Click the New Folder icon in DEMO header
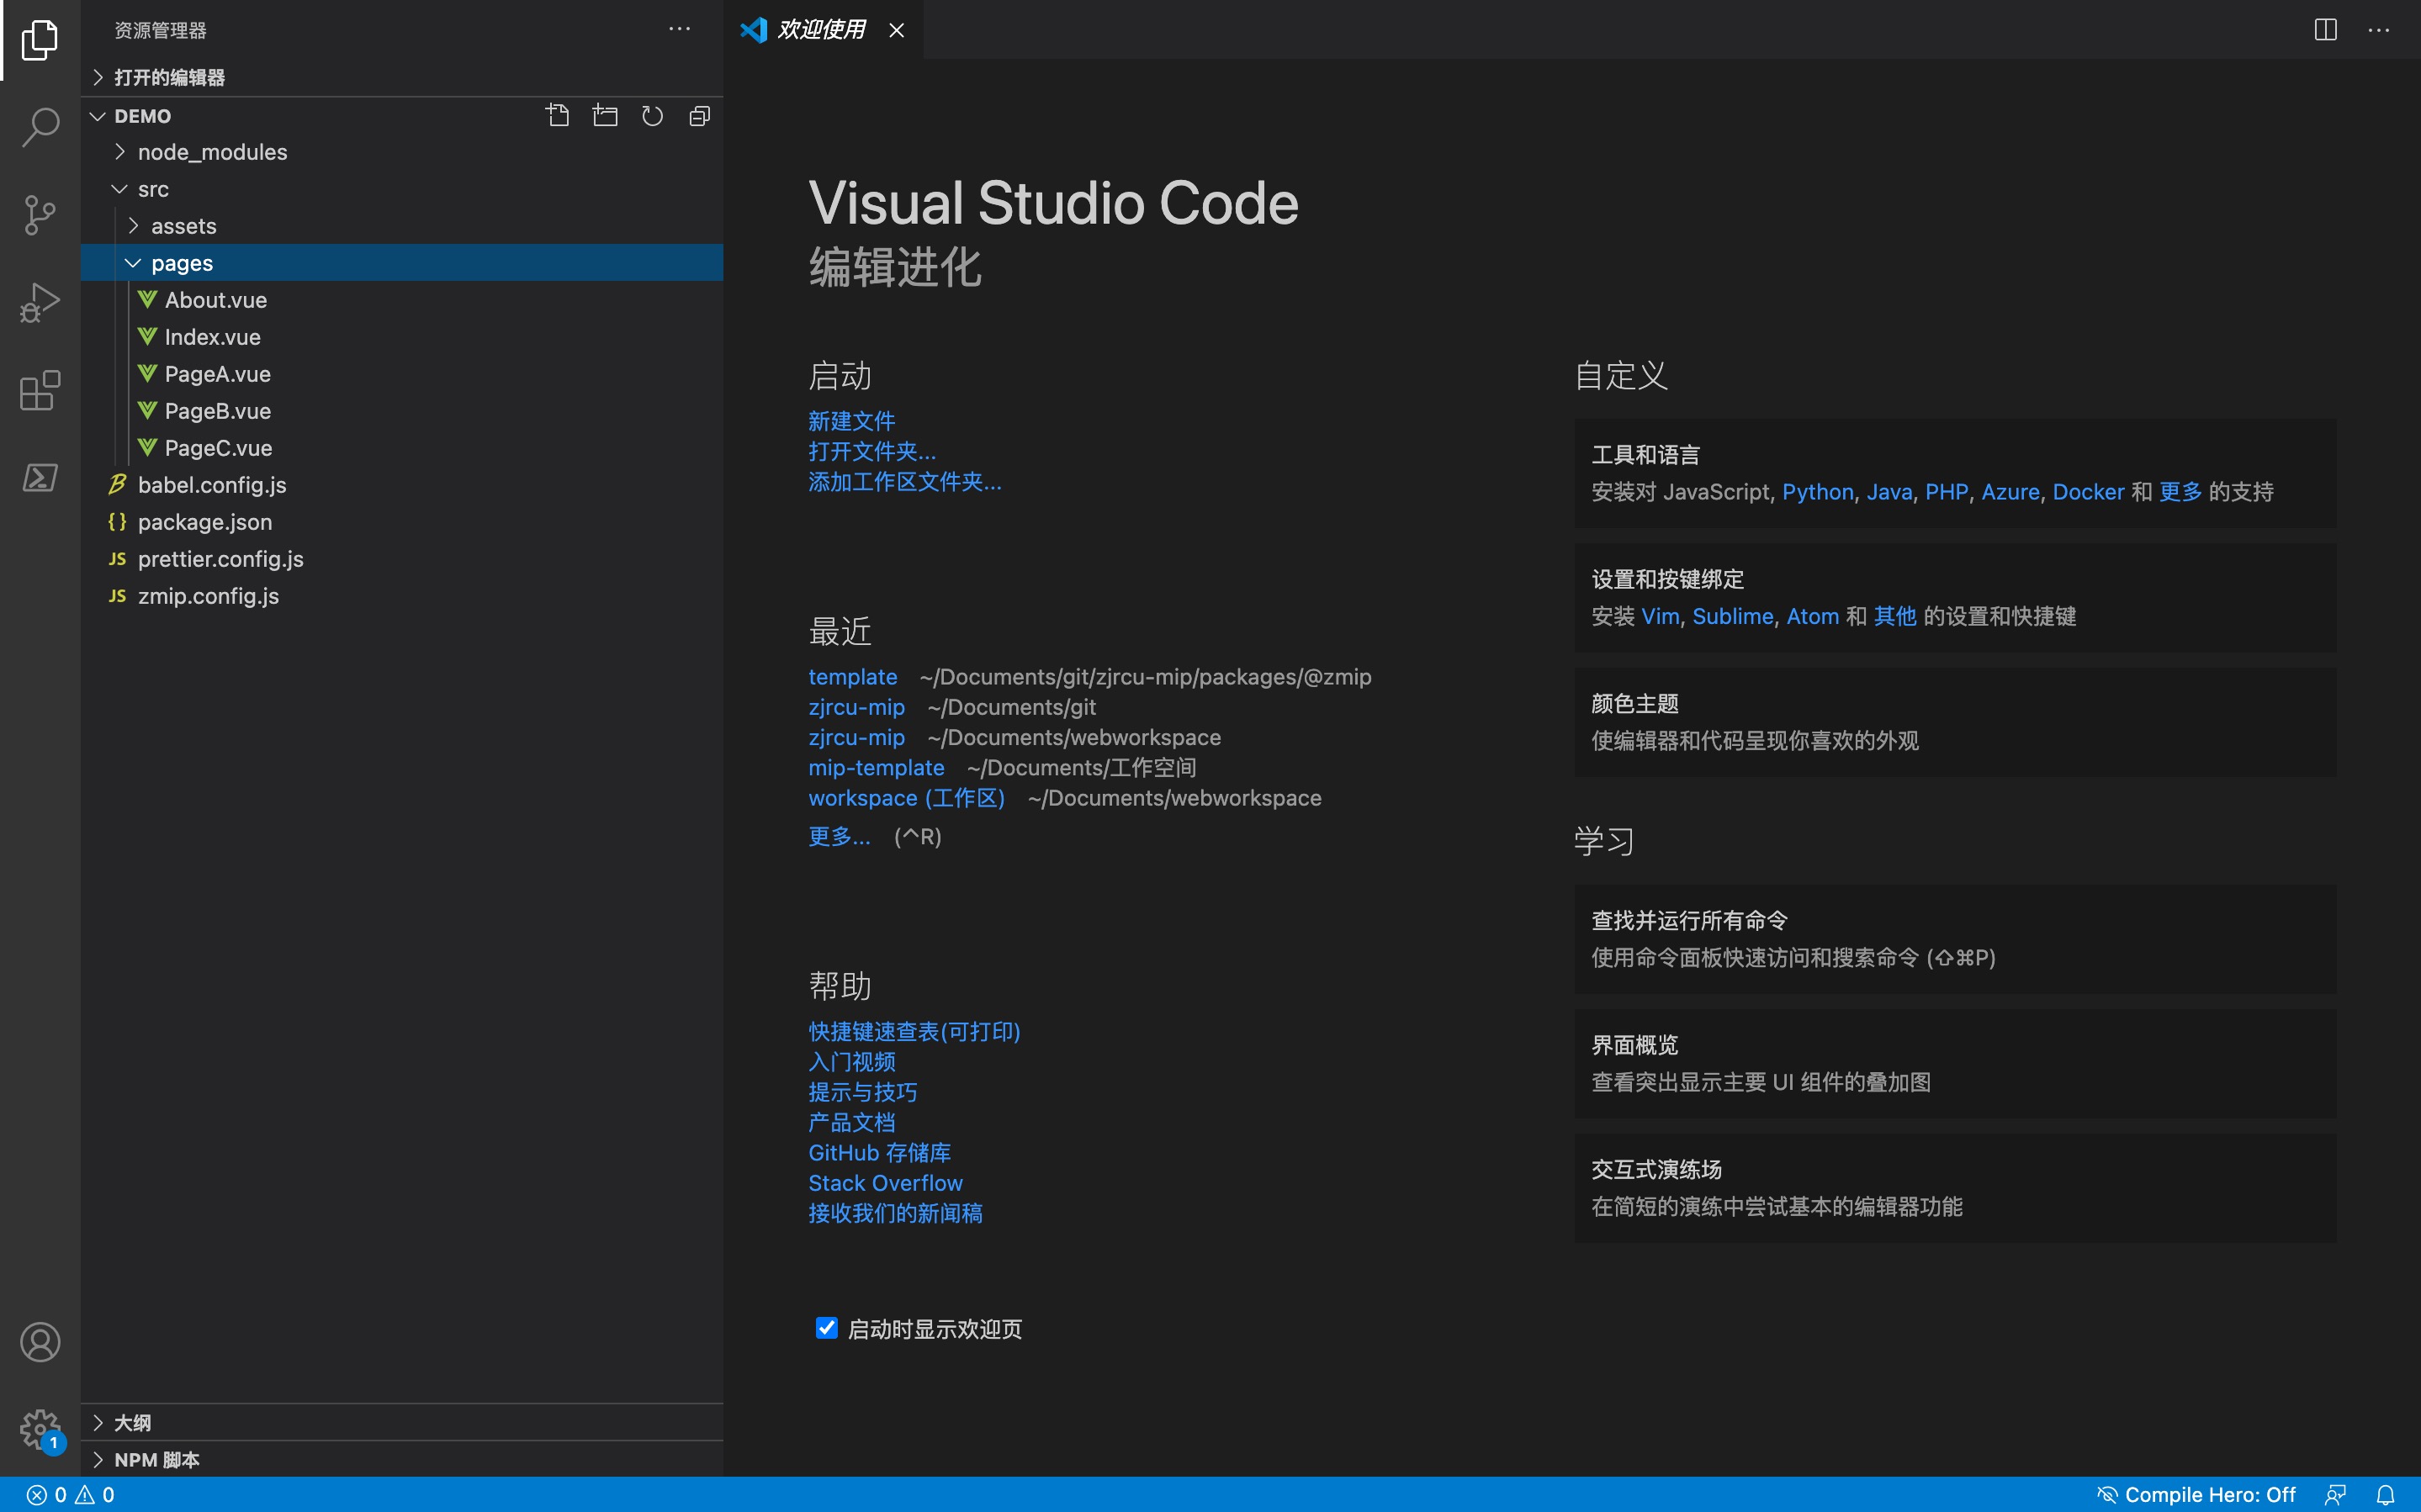This screenshot has height=1512, width=2421. point(605,116)
